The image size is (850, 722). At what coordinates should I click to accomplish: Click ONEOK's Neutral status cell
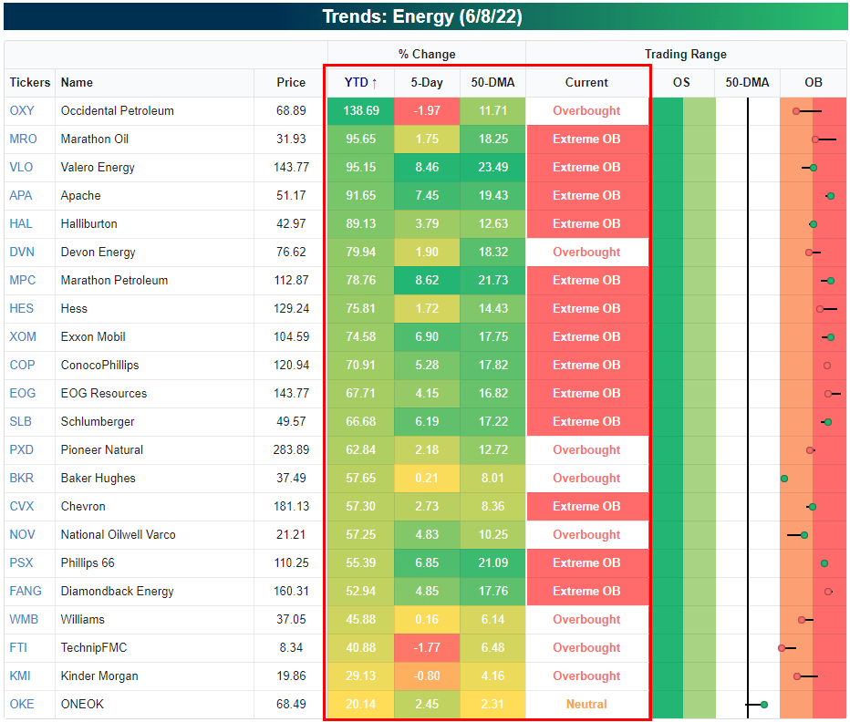pos(586,704)
